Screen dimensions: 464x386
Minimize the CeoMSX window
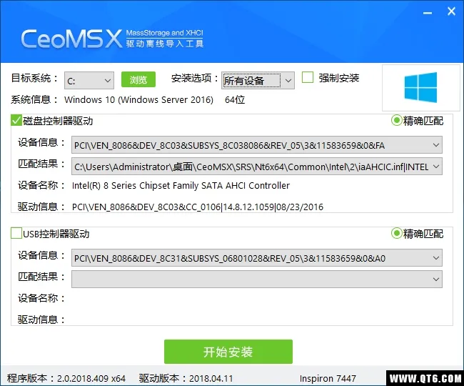coord(428,13)
